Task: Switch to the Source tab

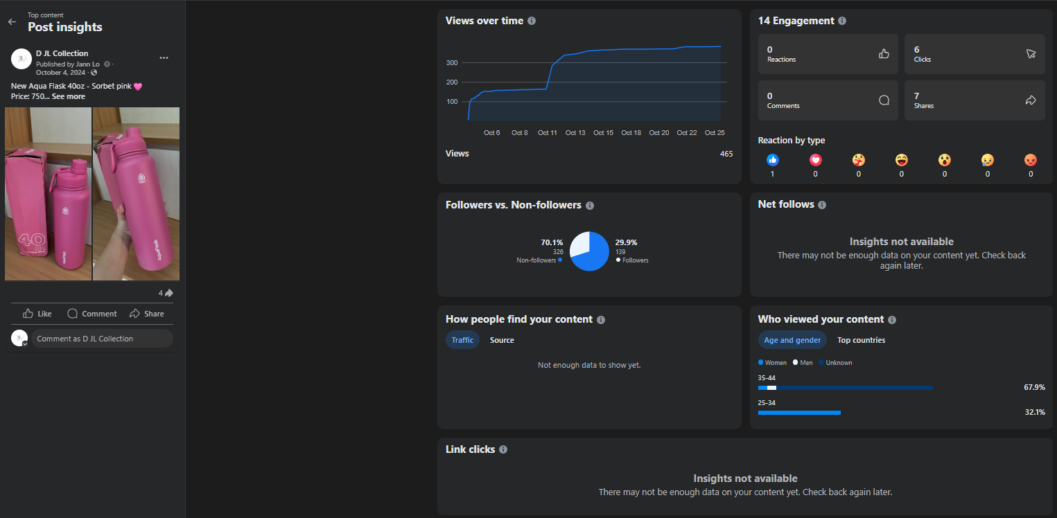Action: 502,340
